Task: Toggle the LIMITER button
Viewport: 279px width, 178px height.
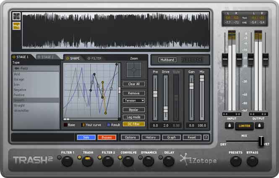Action: point(244,126)
